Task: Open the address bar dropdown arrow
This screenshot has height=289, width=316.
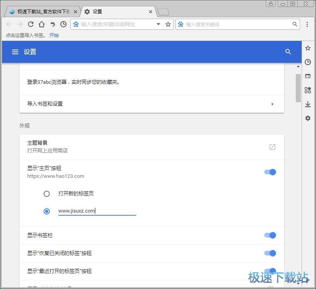Action: pos(158,24)
